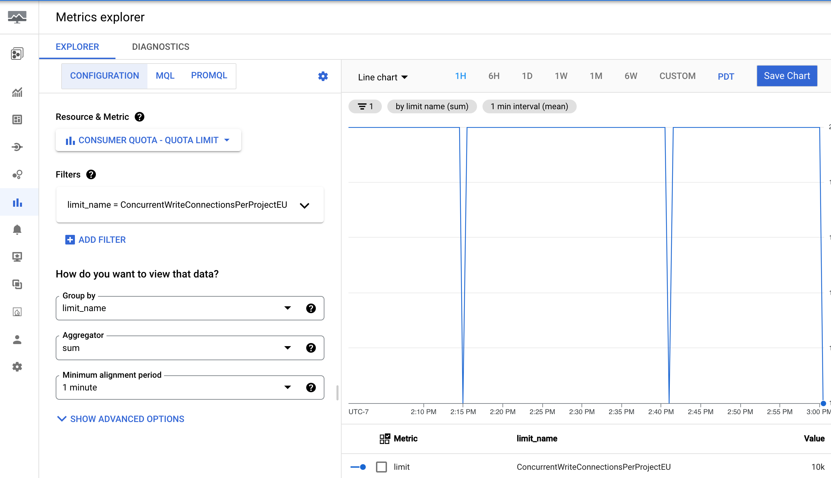Switch to the MQL tab
Image resolution: width=831 pixels, height=478 pixels.
pyautogui.click(x=164, y=75)
